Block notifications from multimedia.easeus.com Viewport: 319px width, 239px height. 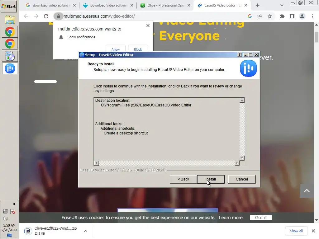138,49
